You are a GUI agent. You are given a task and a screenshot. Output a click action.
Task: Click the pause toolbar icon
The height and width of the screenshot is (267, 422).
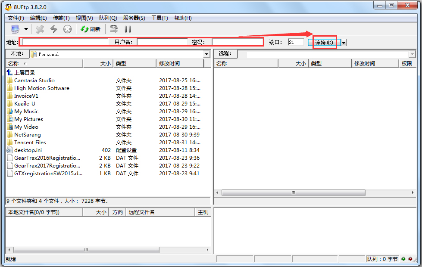tap(128, 29)
